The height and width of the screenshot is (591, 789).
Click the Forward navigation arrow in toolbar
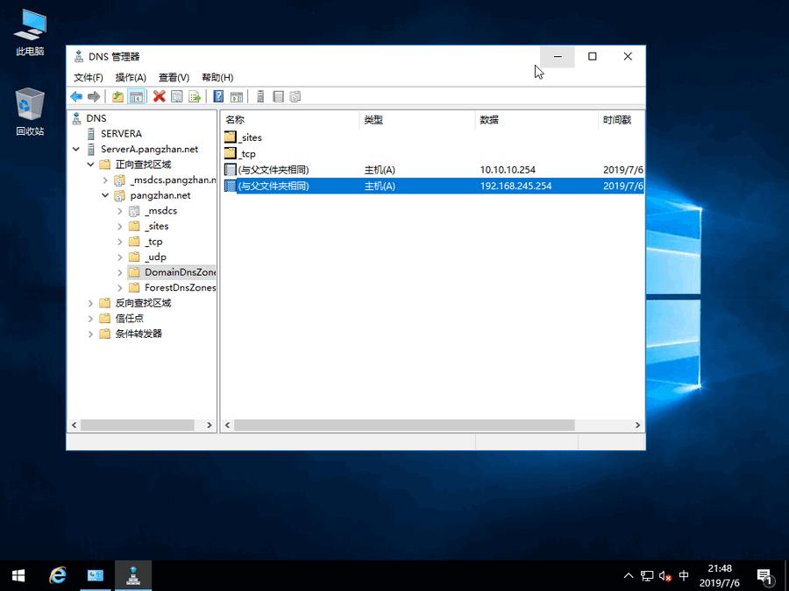point(93,96)
